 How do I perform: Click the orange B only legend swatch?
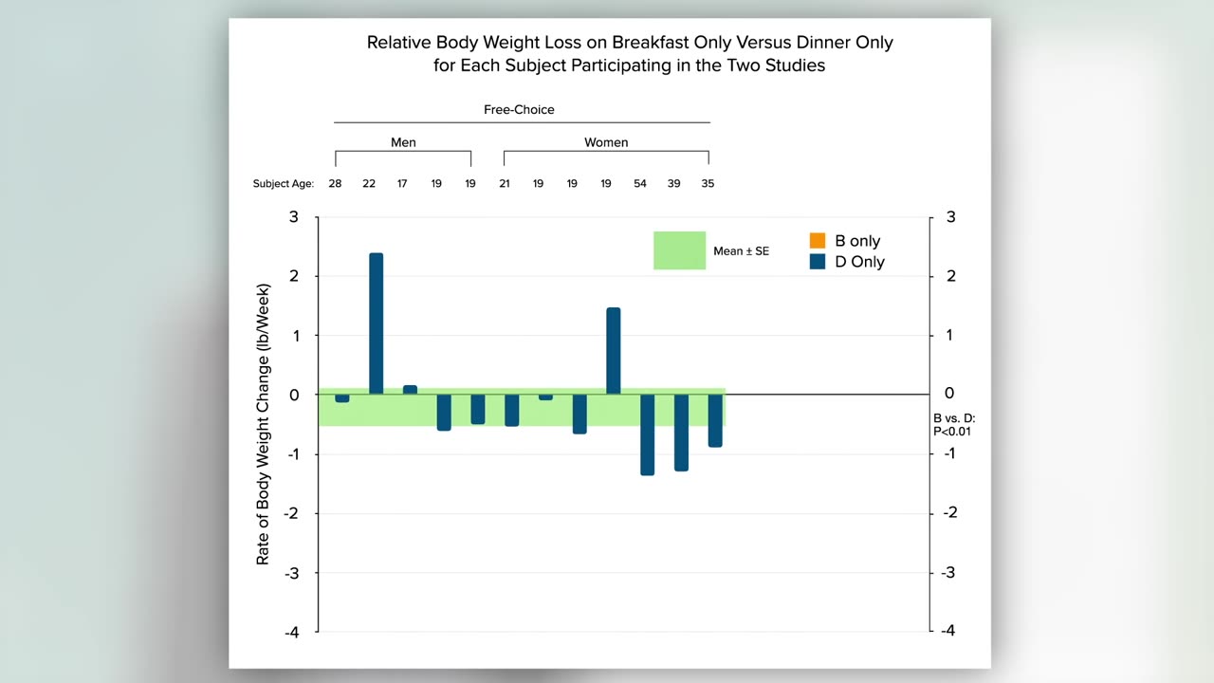(x=818, y=241)
